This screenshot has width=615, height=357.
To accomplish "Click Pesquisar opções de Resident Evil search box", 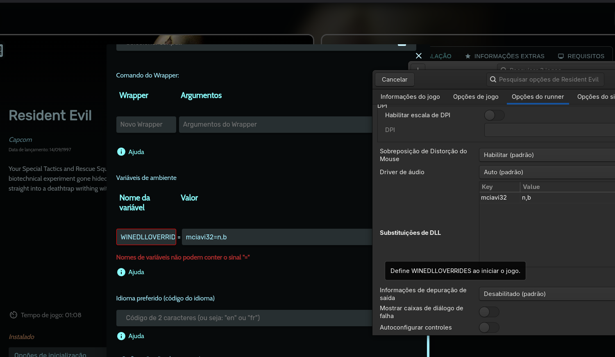I will click(x=545, y=80).
